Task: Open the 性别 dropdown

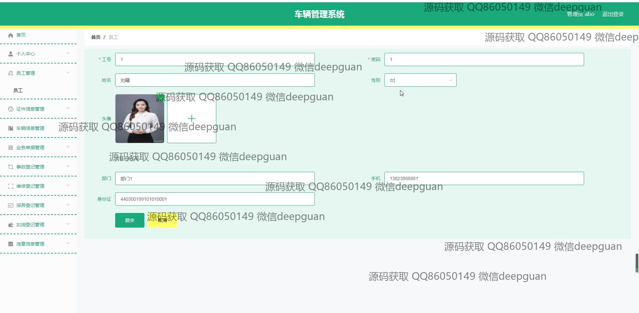Action: click(420, 80)
